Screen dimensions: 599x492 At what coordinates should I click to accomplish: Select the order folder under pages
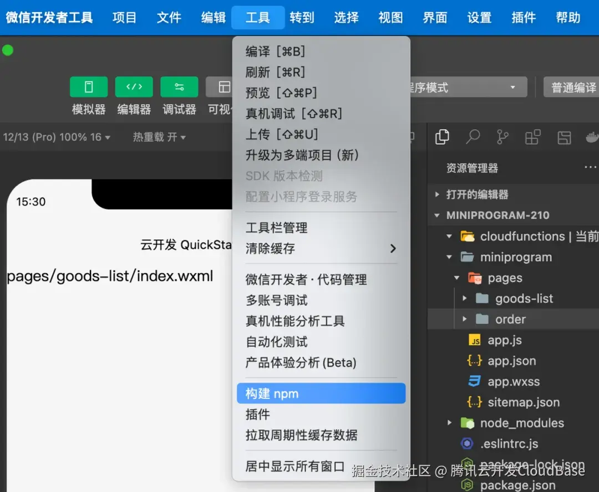(509, 319)
